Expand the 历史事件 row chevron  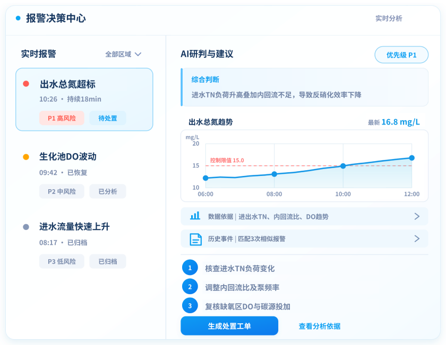[x=417, y=238]
